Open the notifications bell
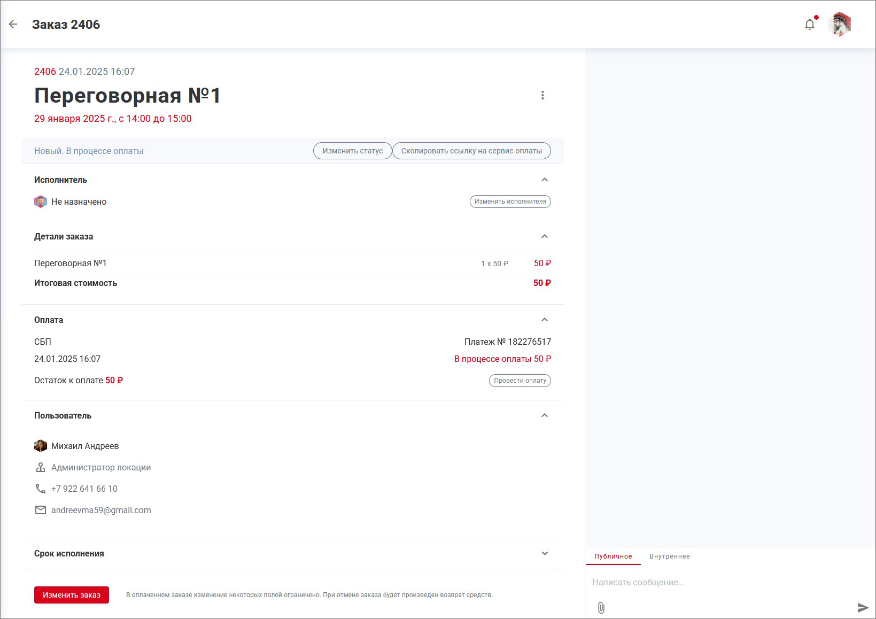The height and width of the screenshot is (619, 876). point(810,25)
